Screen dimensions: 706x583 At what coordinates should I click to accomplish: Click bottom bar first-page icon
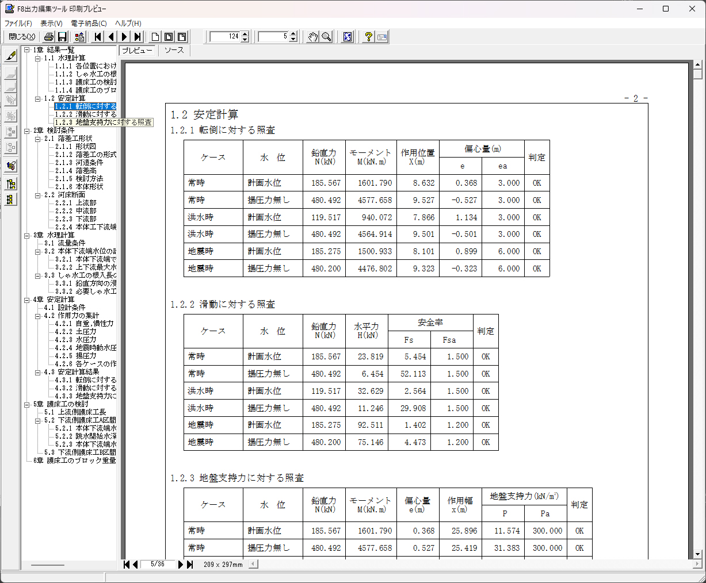tap(127, 565)
